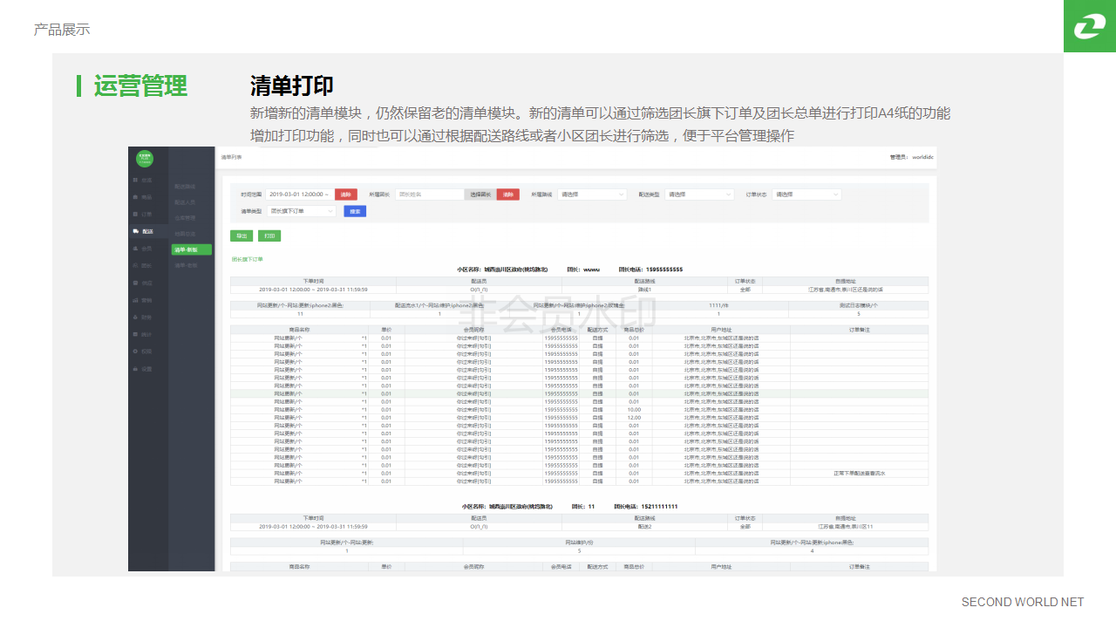Viewport: 1116px width, 628px height.
Task: Click the SECOND WORLD NET footer text
Action: 1023,602
